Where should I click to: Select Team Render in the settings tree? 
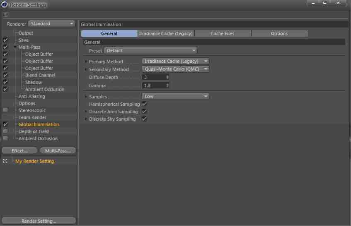32,117
